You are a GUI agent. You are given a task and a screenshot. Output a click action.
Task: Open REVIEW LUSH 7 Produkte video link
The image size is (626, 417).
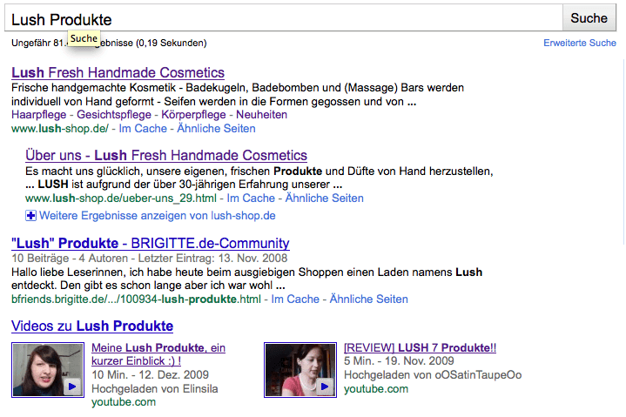[x=420, y=347]
